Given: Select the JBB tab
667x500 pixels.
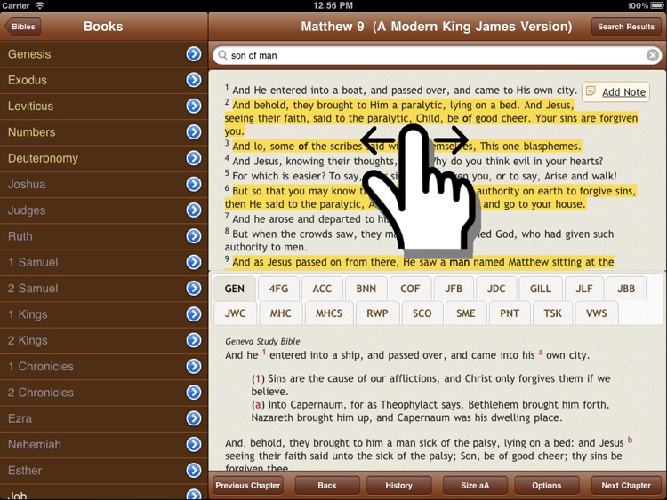Looking at the screenshot, I should pyautogui.click(x=626, y=289).
